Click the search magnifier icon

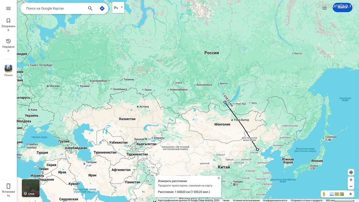click(90, 8)
